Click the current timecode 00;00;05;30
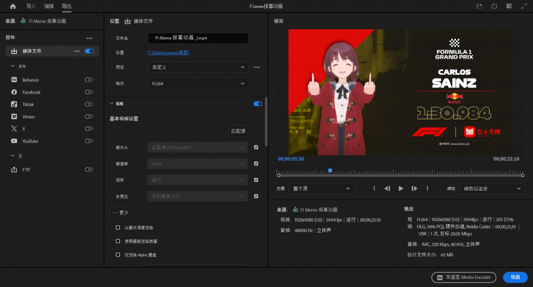Viewport: 533px width, 287px height. click(x=291, y=159)
